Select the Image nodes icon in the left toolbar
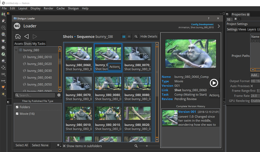260x152 pixels. 3,14
